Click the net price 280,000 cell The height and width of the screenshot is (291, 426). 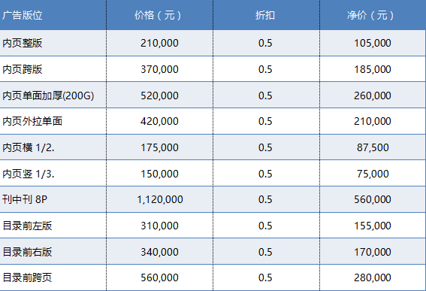[373, 277]
